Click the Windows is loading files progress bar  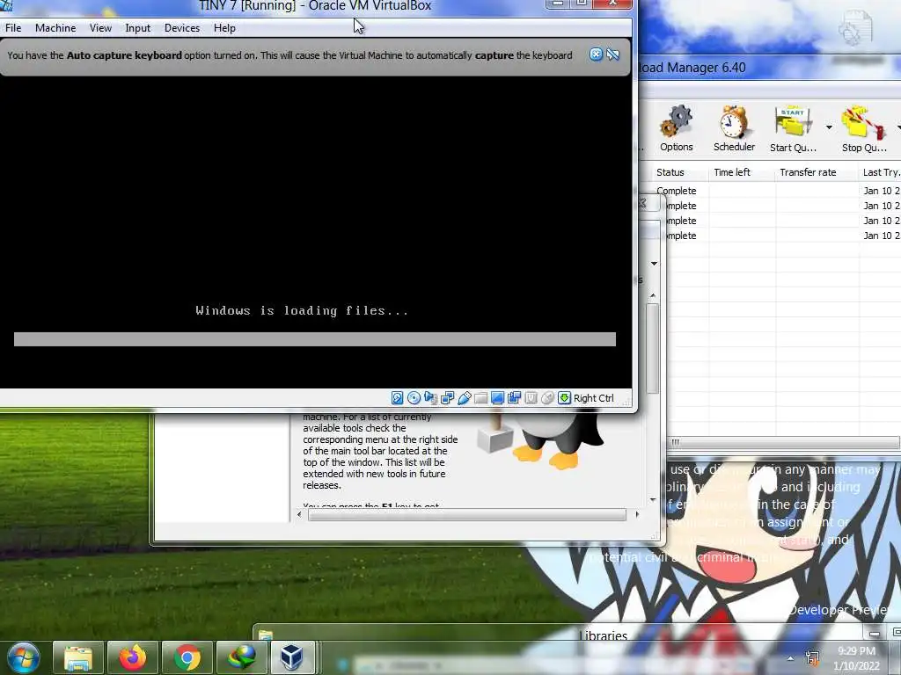point(315,339)
